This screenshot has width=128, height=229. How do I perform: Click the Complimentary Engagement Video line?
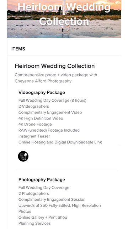[50, 112]
